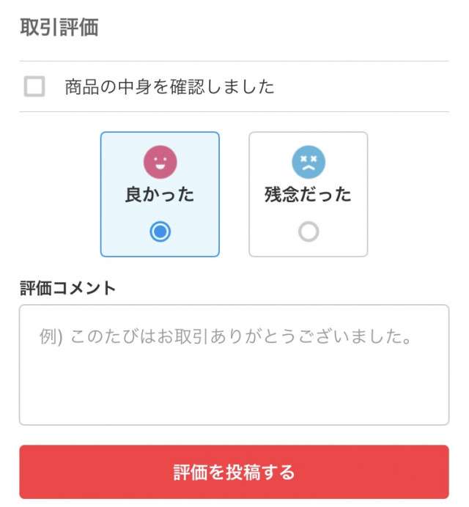Click the 残念だった label text
Image resolution: width=469 pixels, height=507 pixels.
(x=308, y=194)
